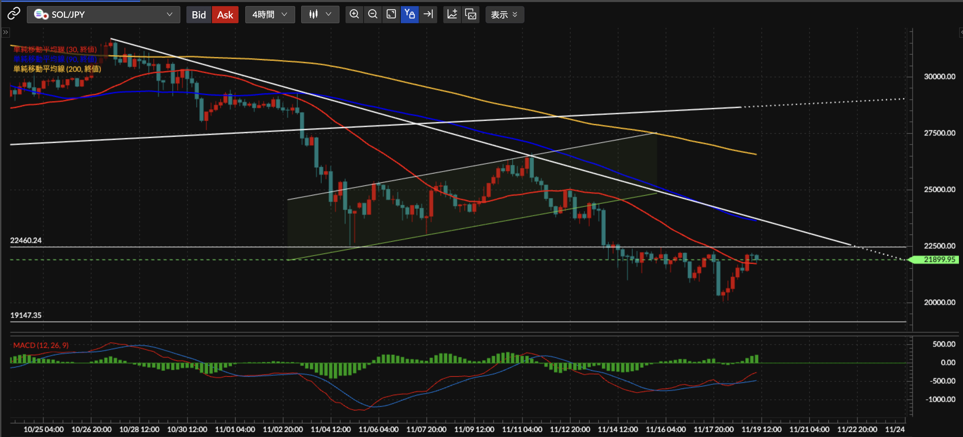963x437 pixels.
Task: Click the 22460.24 horizontal line label
Action: (26, 240)
